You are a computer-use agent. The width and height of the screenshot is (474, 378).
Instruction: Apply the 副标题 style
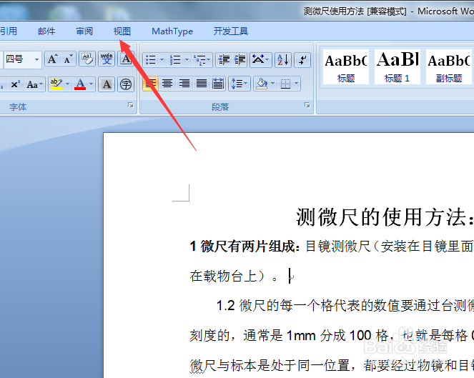[x=449, y=67]
